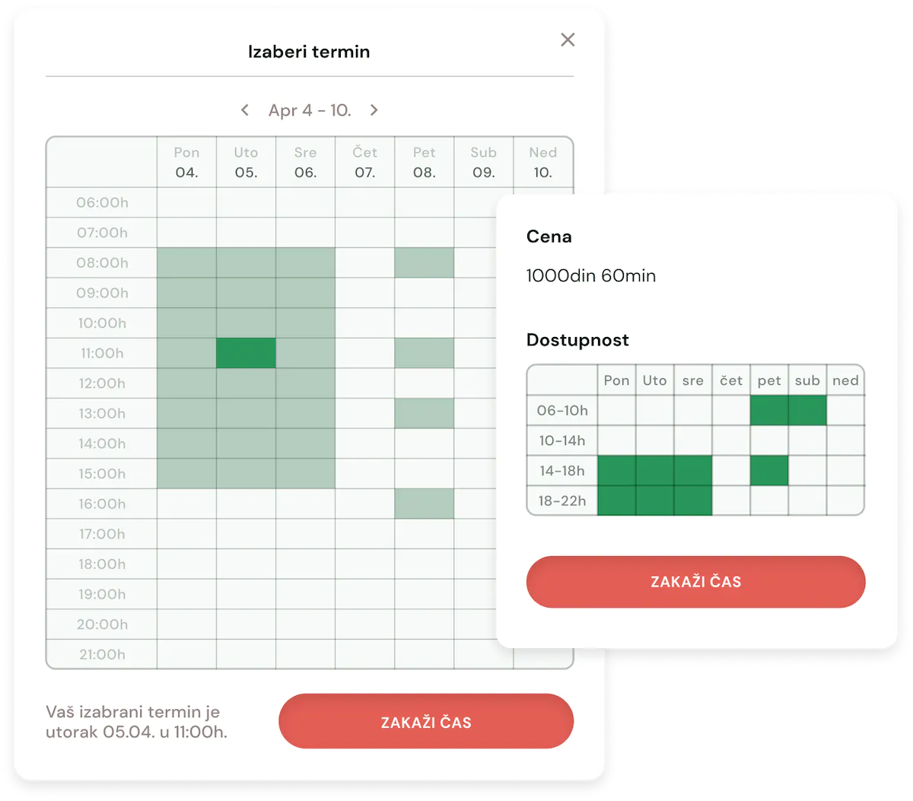Image resolution: width=913 pixels, height=801 pixels.
Task: Select Monday 08:00h time slot
Action: [x=186, y=262]
